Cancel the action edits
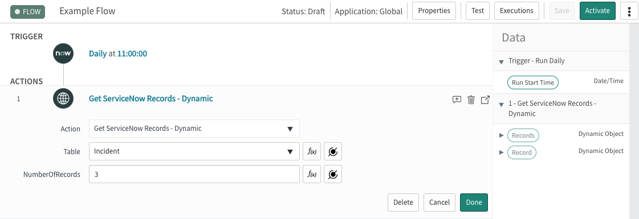Image resolution: width=639 pixels, height=219 pixels. (439, 203)
